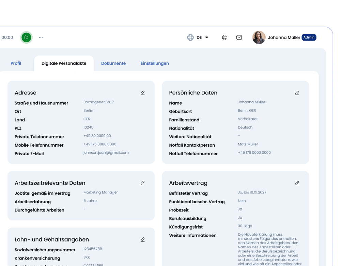This screenshot has width=357, height=266.
Task: Click the Arbeitserfahrung value 5 Jahre
Action: click(x=90, y=201)
